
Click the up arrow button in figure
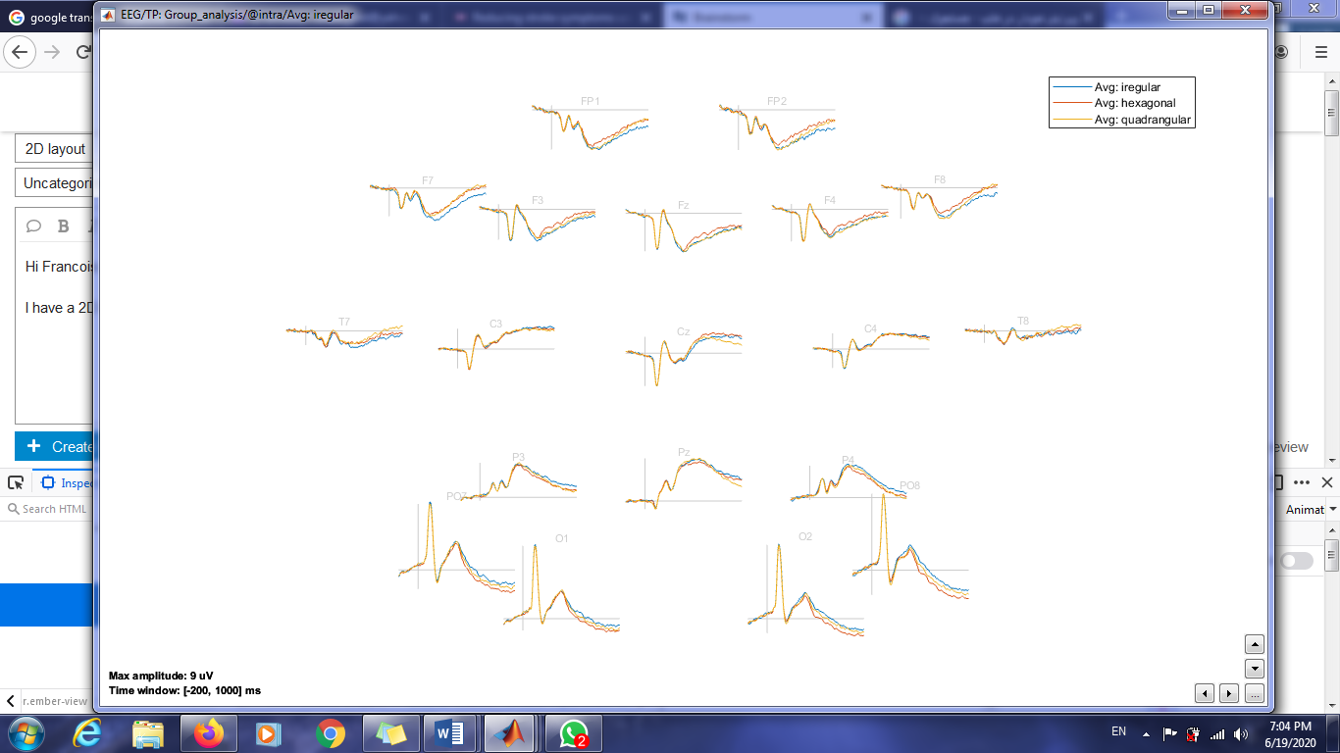[1254, 644]
